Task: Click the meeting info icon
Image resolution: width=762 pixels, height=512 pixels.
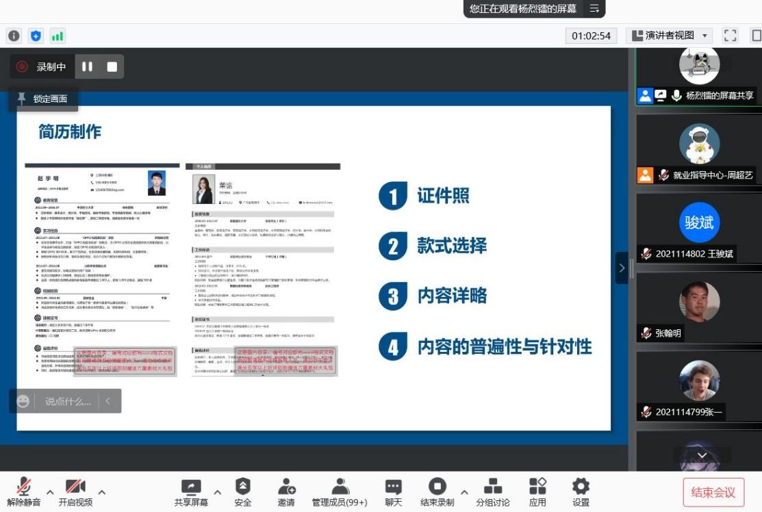Action: click(x=14, y=36)
